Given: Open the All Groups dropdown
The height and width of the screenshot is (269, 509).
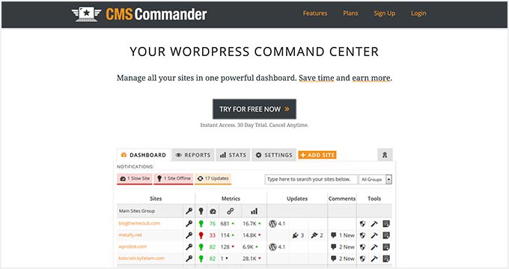Looking at the screenshot, I should pyautogui.click(x=375, y=179).
